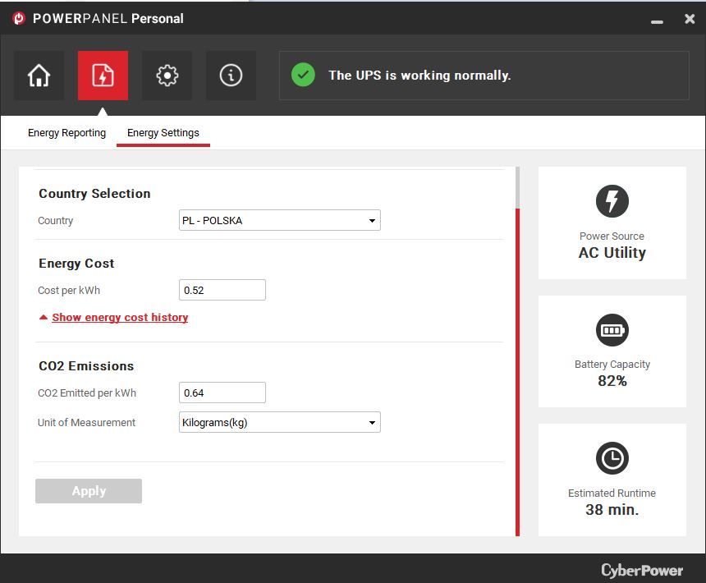Click the settings panel scrollbar thumb
The height and width of the screenshot is (583, 706).
[x=518, y=372]
